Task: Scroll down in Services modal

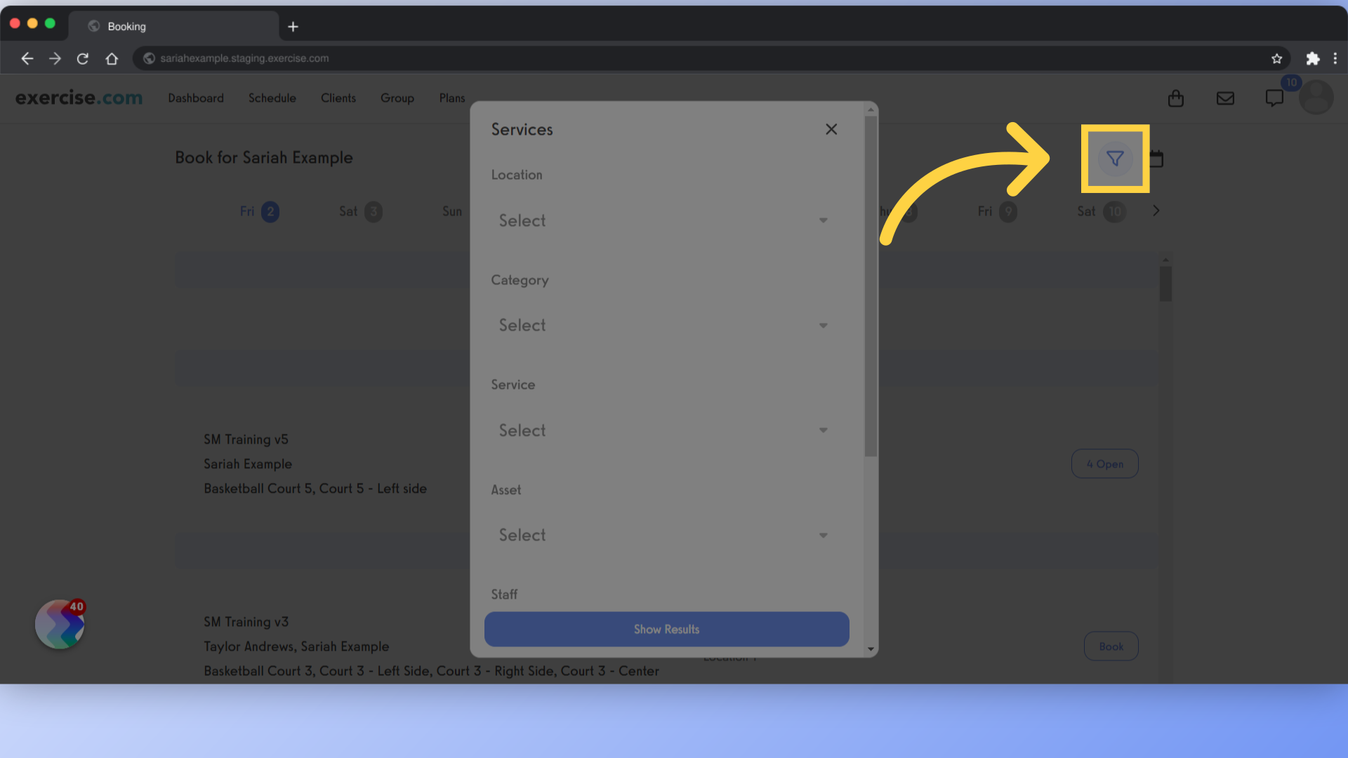Action: [x=868, y=651]
